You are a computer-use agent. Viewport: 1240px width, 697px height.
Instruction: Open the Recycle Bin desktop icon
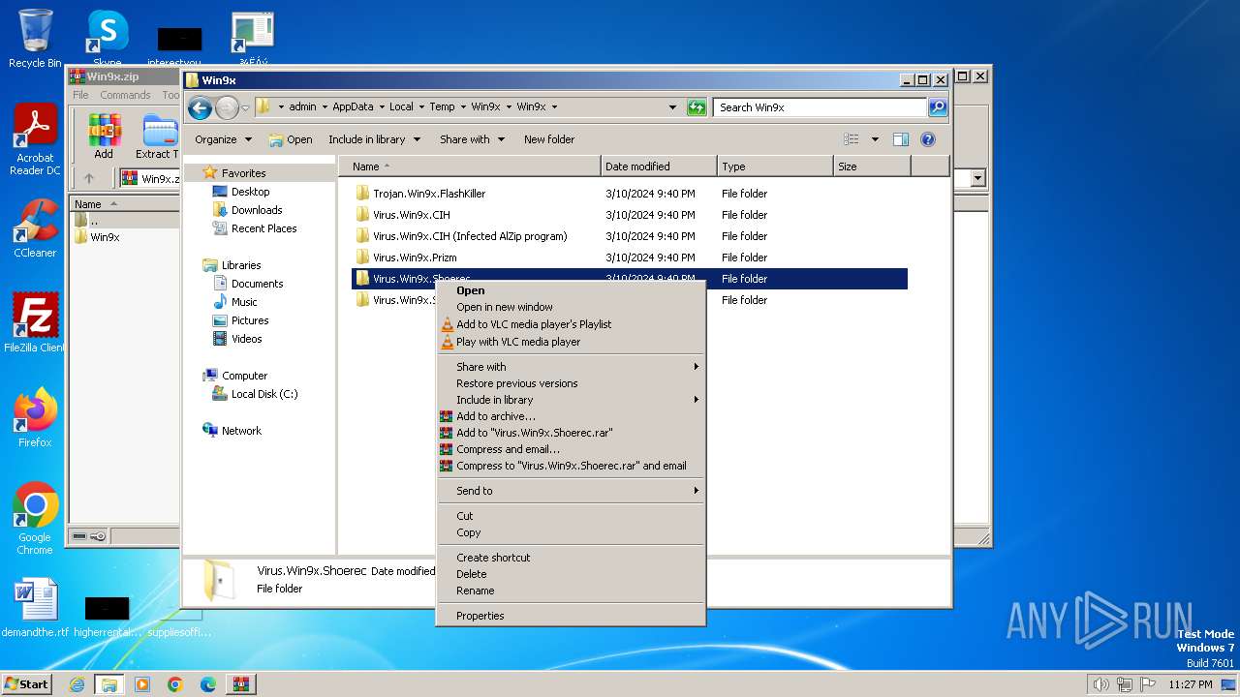[35, 39]
